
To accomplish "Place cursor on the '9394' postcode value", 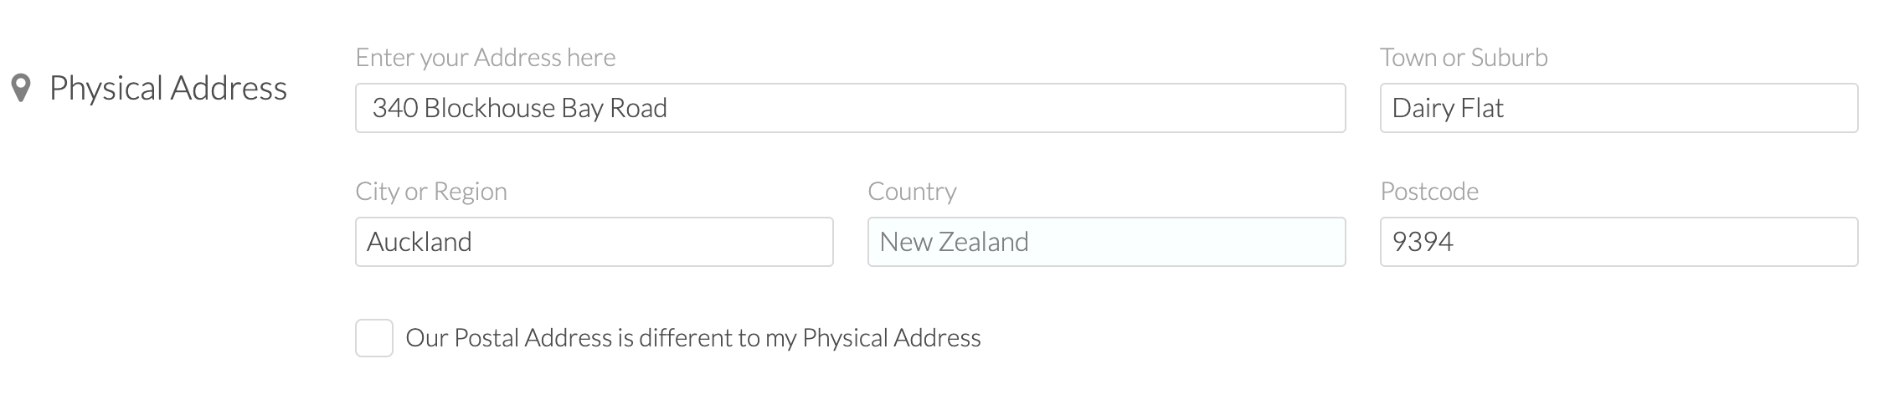I will click(1423, 242).
